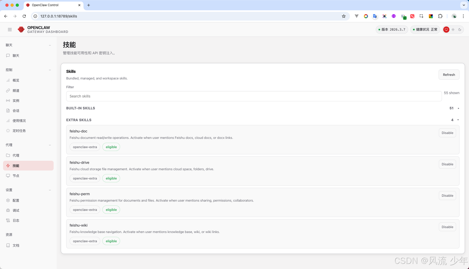Open the browser Extensions puzzle icon
This screenshot has height=269, width=469.
440,16
